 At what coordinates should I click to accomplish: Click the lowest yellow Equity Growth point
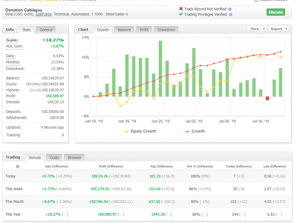click(120, 106)
